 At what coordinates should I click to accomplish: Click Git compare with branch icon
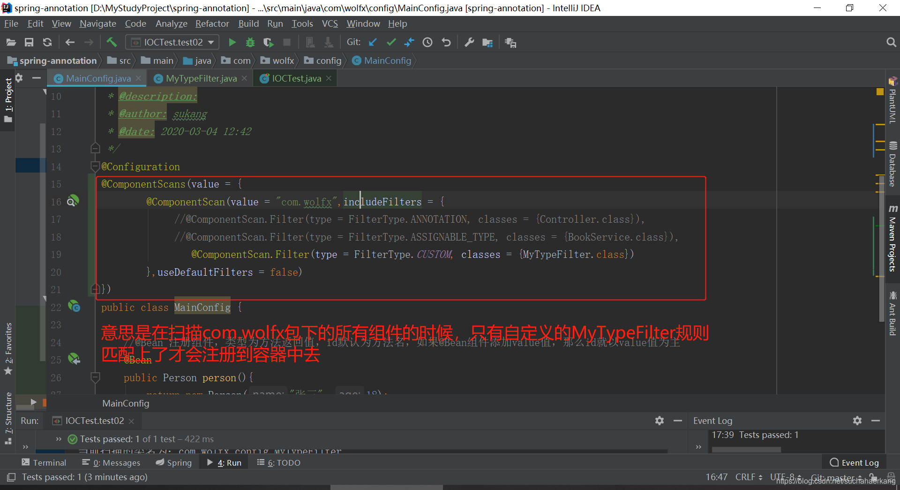click(409, 43)
